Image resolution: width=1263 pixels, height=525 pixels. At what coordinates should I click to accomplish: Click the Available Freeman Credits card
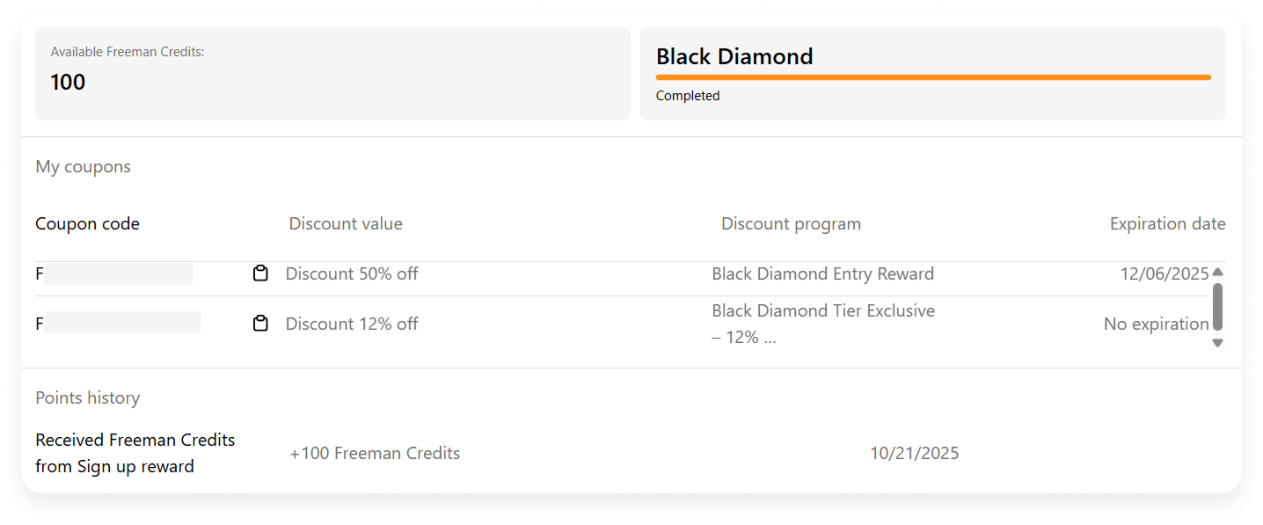coord(332,73)
